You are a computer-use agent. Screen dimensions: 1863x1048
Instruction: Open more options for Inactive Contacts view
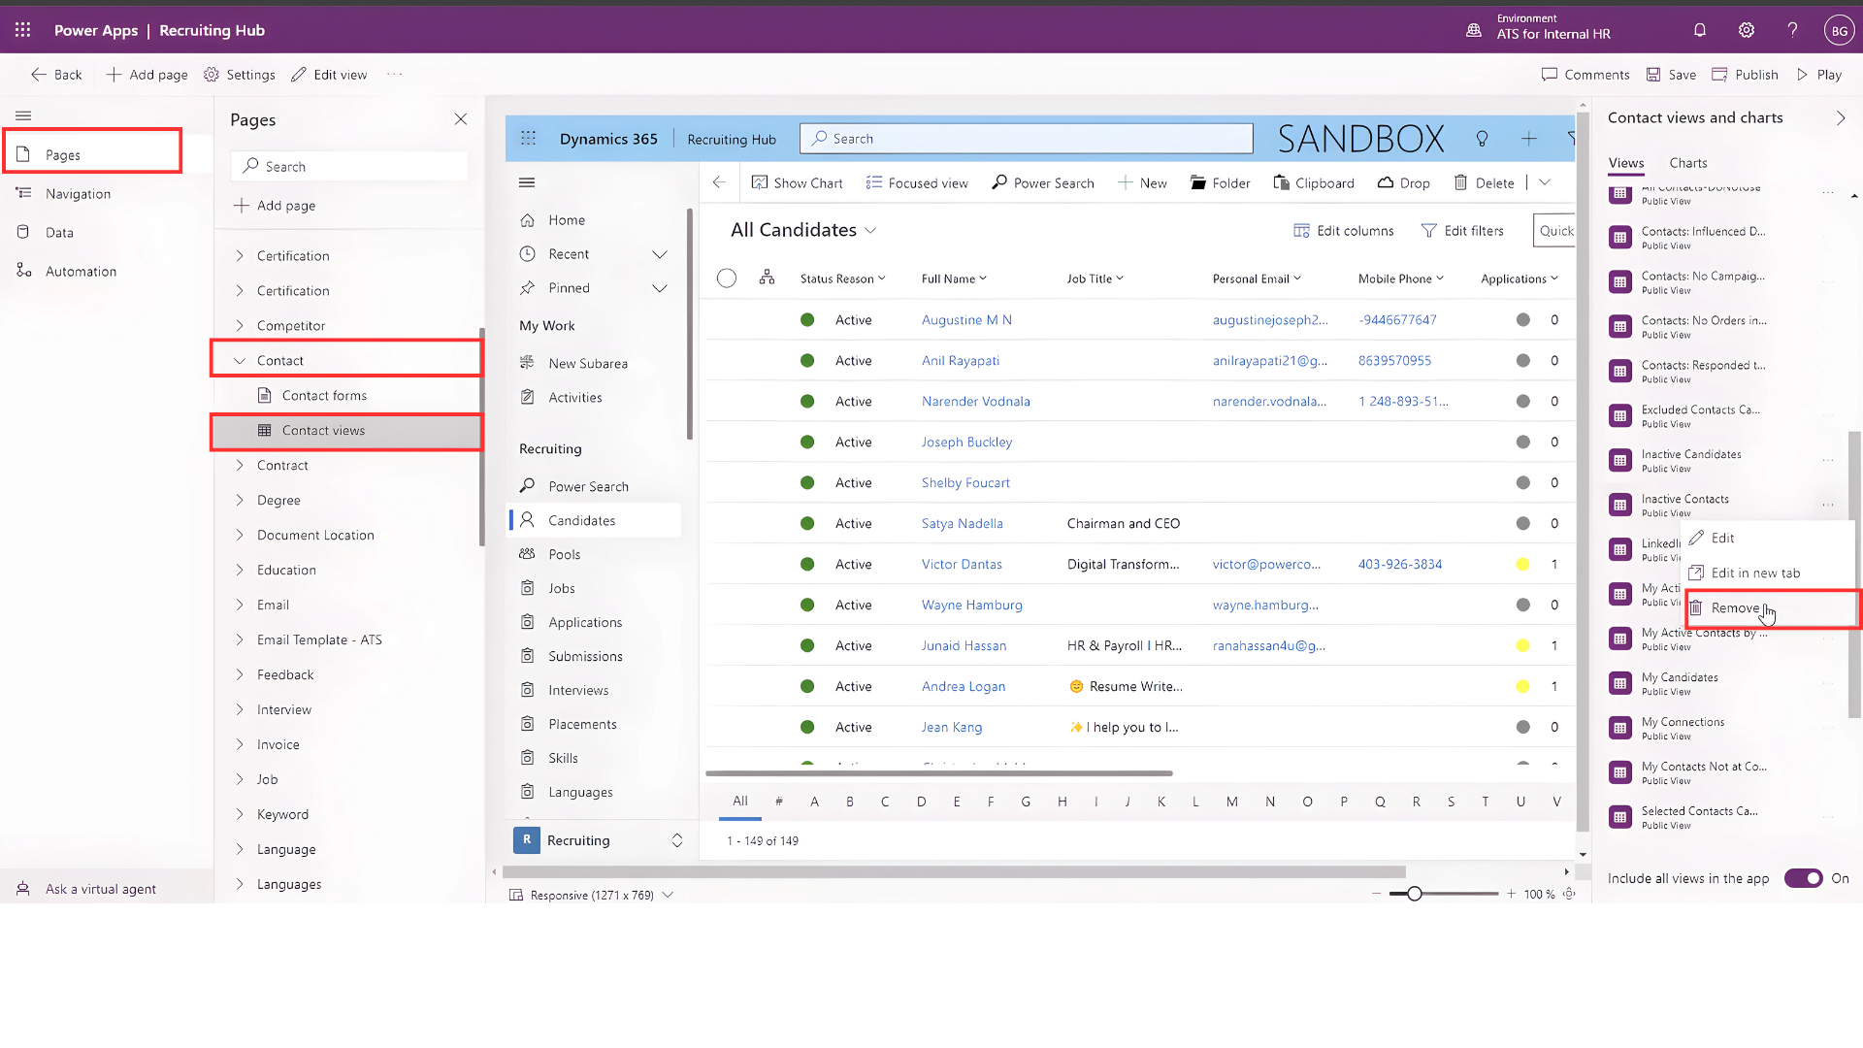pyautogui.click(x=1828, y=505)
